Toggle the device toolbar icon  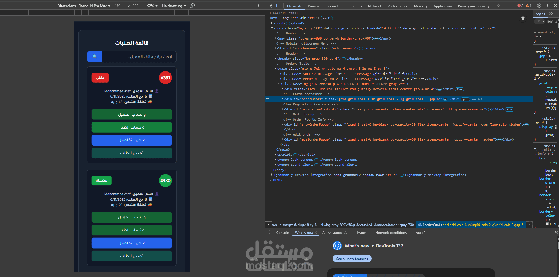[278, 6]
